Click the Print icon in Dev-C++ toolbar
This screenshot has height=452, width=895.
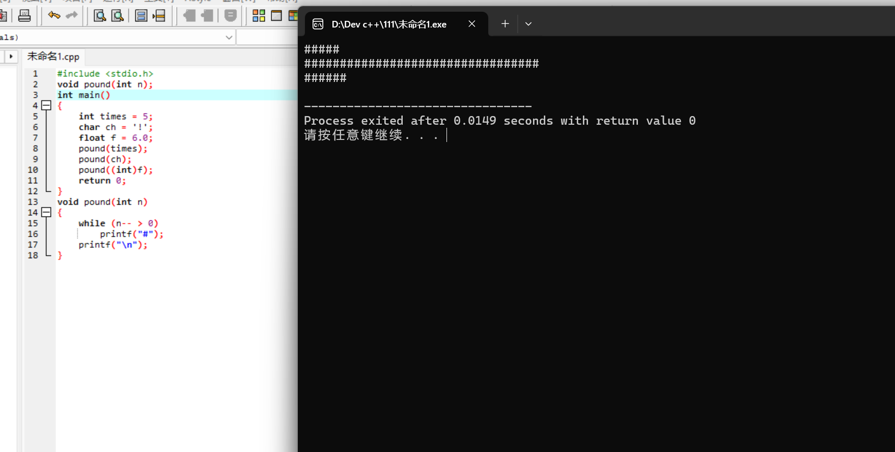coord(24,16)
